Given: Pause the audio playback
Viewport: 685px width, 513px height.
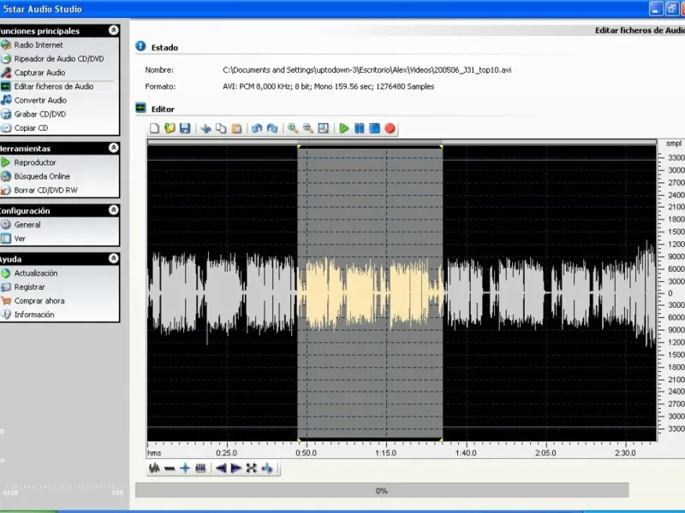Looking at the screenshot, I should click(360, 128).
